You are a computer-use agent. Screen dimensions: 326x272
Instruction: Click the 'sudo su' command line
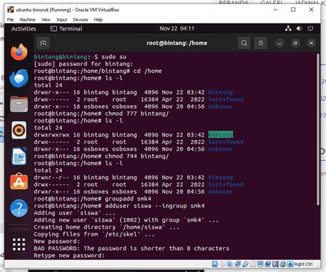click(x=80, y=57)
